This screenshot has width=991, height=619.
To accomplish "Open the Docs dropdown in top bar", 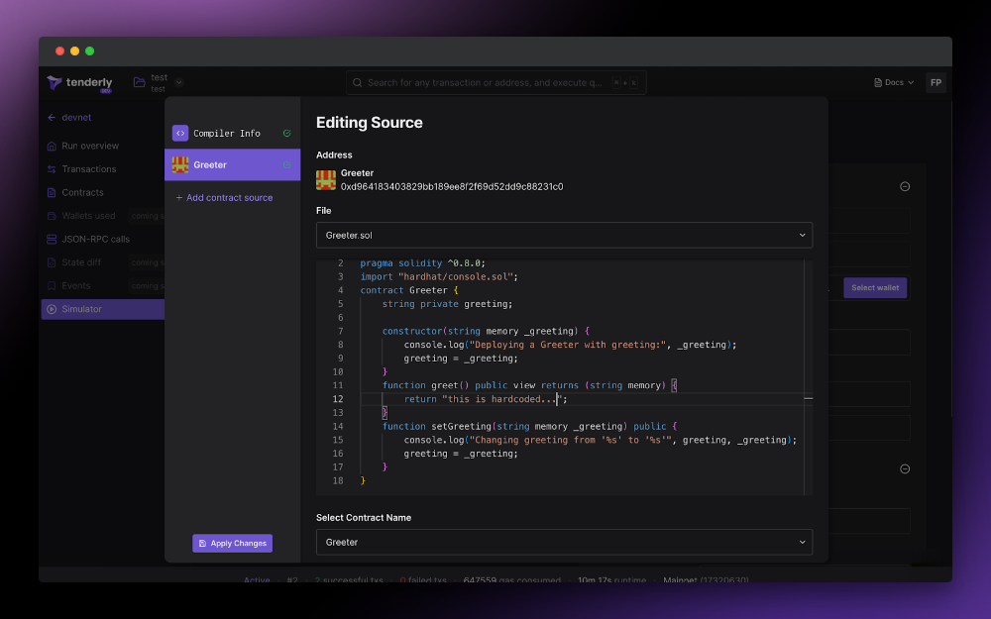I will click(x=893, y=82).
